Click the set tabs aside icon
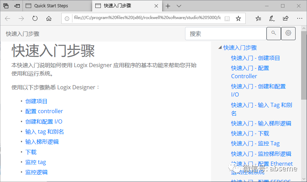The image size is (307, 182). (17, 6)
